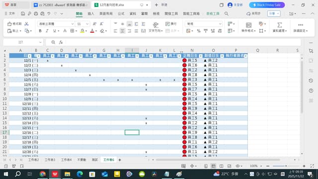Click the fullscreen icon in status bar

click(x=312, y=166)
